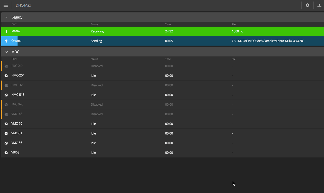The height and width of the screenshot is (193, 324).
Task: Click the Status column header in Legacy
Action: (x=94, y=24)
